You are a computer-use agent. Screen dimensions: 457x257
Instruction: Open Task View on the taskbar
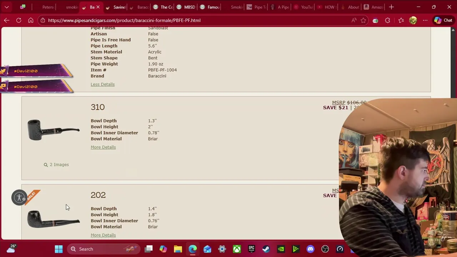(x=149, y=249)
